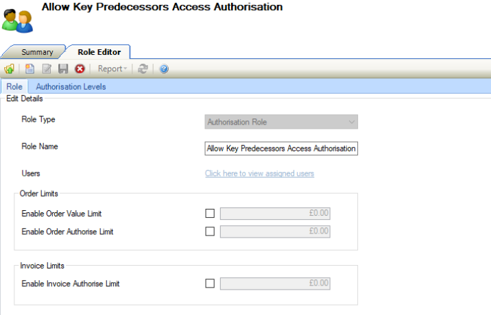Click into the Role Name text field
Screen dimensions: 491x315
(x=281, y=149)
